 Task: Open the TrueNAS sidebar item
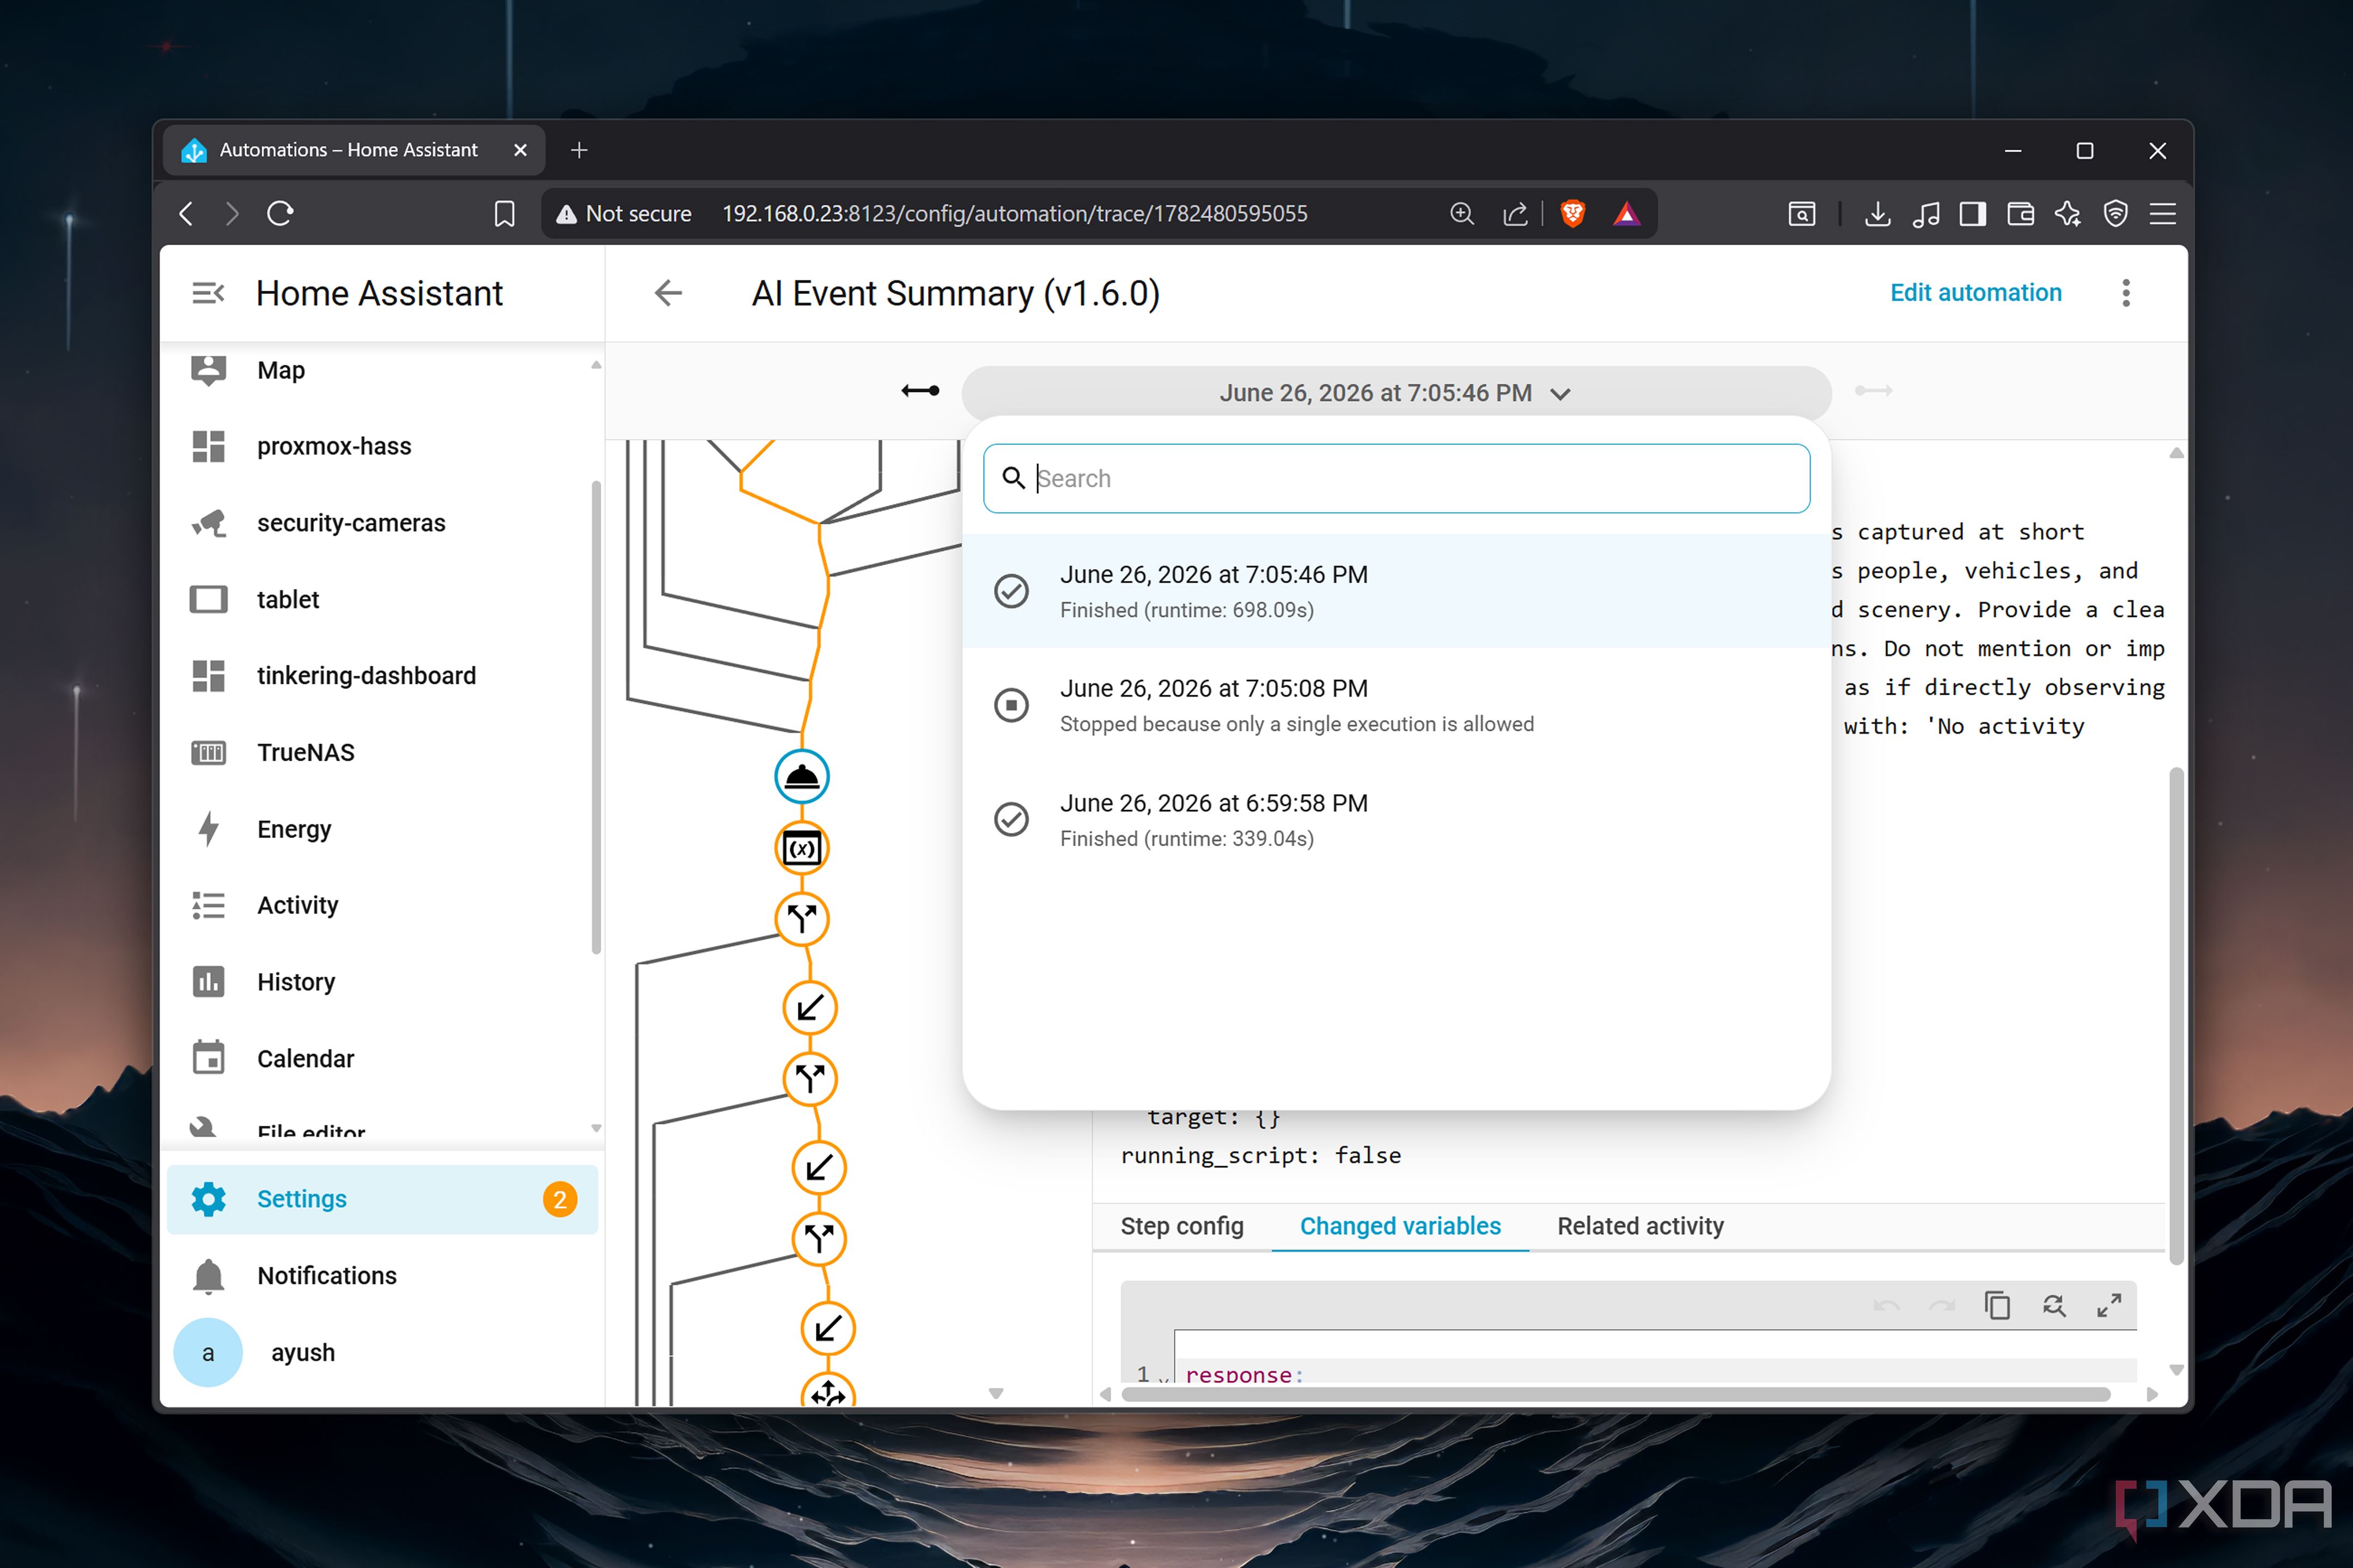[382, 752]
